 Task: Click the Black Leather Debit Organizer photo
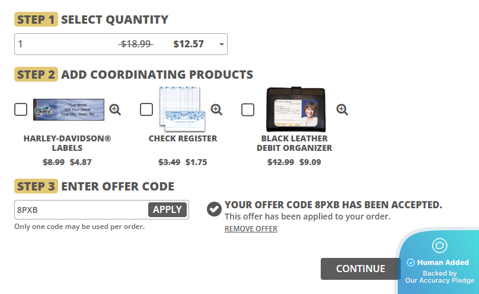coord(296,109)
